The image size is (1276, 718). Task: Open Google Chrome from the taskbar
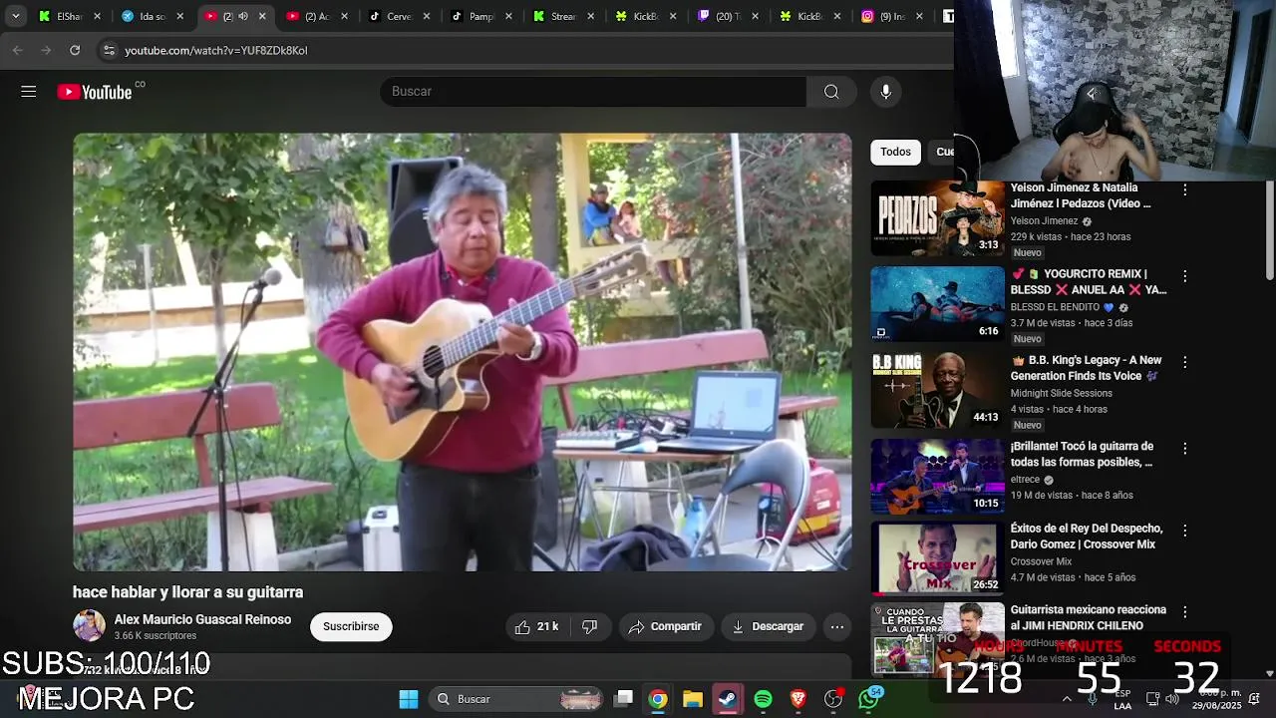pyautogui.click(x=658, y=699)
